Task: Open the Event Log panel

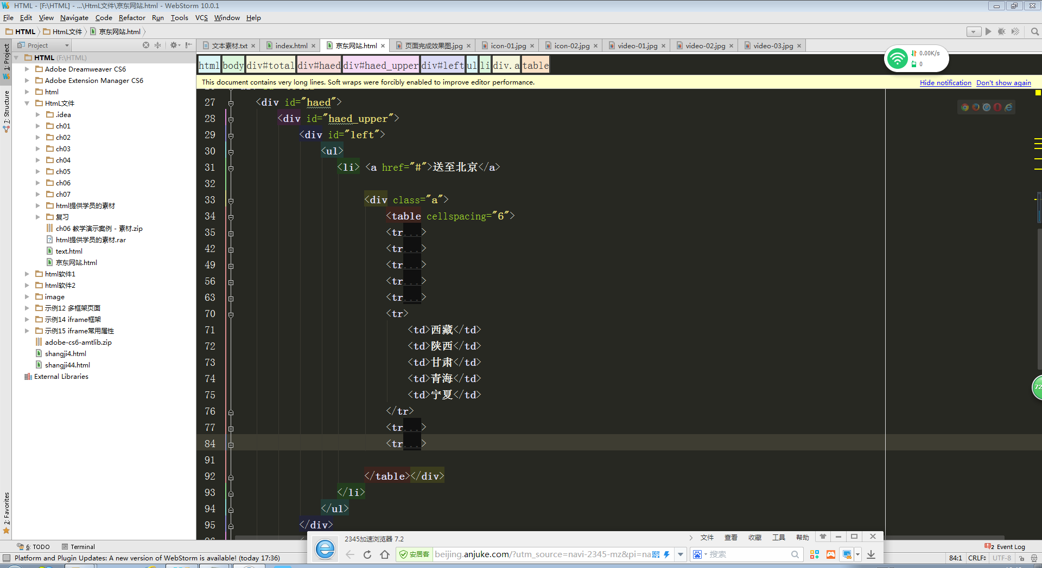Action: tap(1005, 547)
